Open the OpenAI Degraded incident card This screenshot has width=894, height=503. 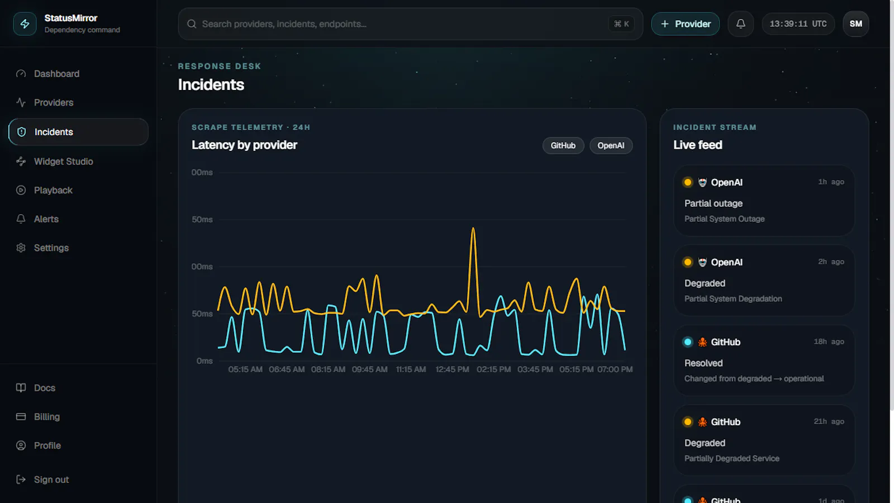click(x=764, y=280)
